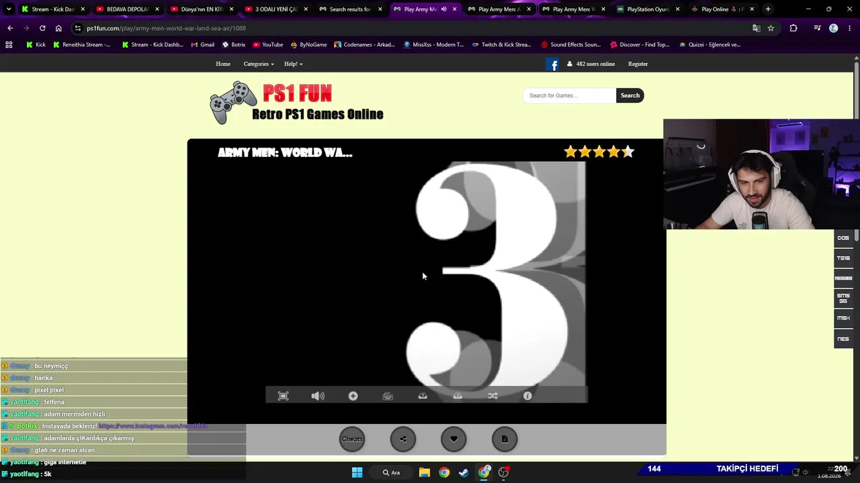Viewport: 860px width, 483px height.
Task: Open the Chrome profile avatar
Action: pos(834,28)
